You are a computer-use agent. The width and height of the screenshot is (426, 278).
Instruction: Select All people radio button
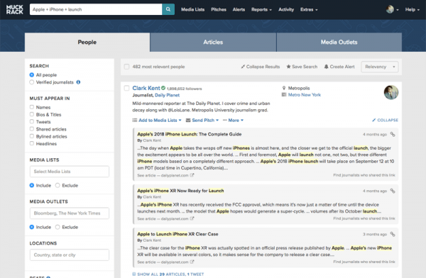point(32,75)
